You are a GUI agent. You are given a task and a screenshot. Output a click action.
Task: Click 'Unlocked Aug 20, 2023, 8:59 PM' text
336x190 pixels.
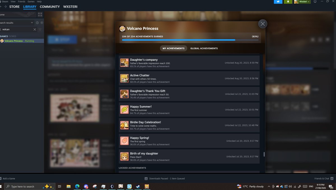click(x=241, y=63)
